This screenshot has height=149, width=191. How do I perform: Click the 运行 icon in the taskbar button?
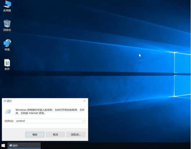coord(11,145)
